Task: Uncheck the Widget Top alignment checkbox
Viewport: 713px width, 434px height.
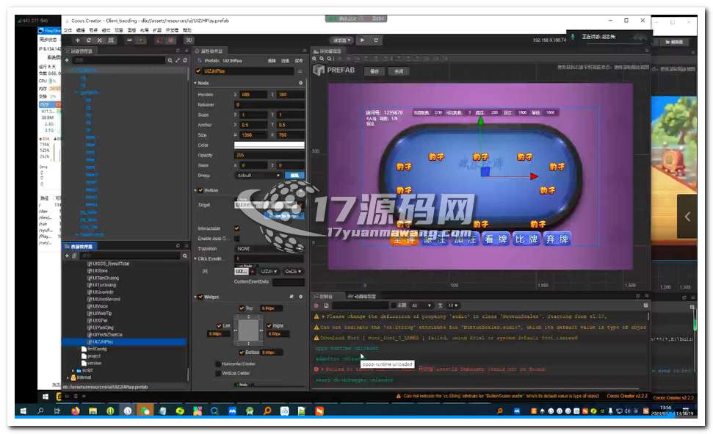Action: tap(242, 308)
